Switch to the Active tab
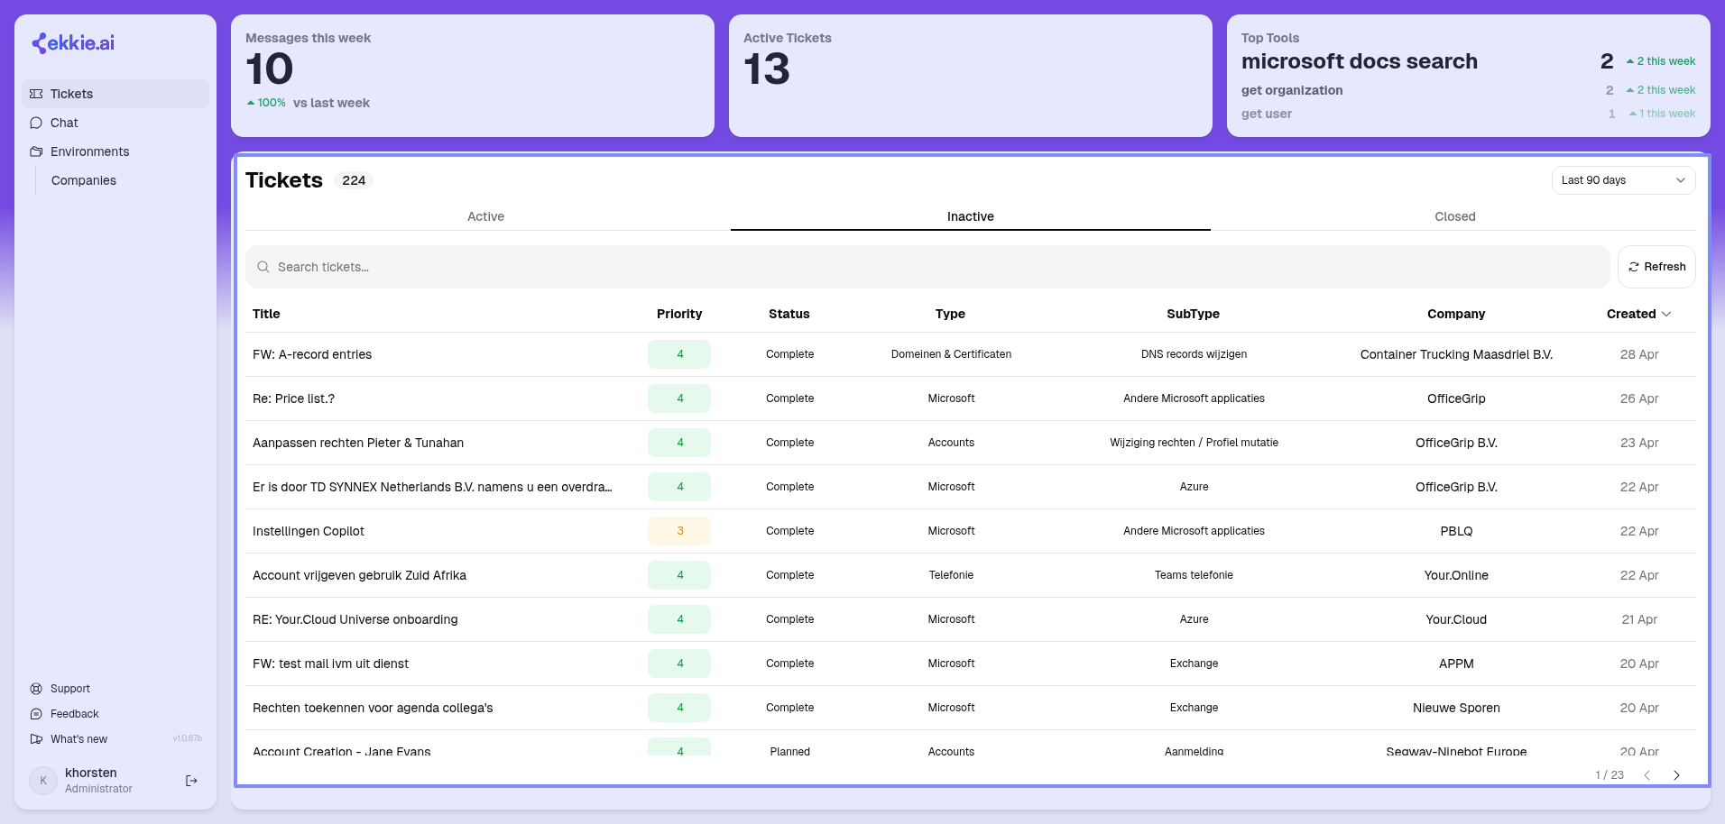The image size is (1725, 824). pos(485,216)
